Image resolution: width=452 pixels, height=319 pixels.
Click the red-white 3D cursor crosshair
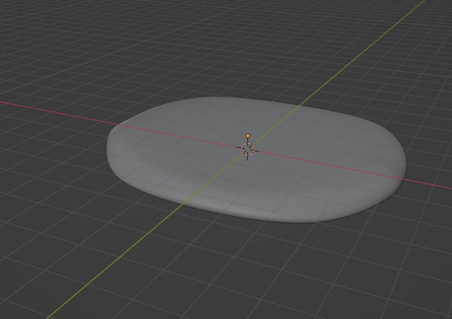[x=247, y=149]
